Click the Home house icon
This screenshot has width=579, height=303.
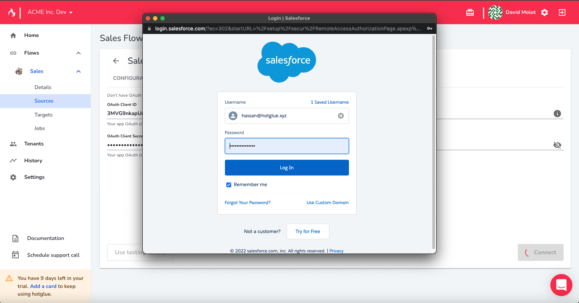pyautogui.click(x=13, y=36)
